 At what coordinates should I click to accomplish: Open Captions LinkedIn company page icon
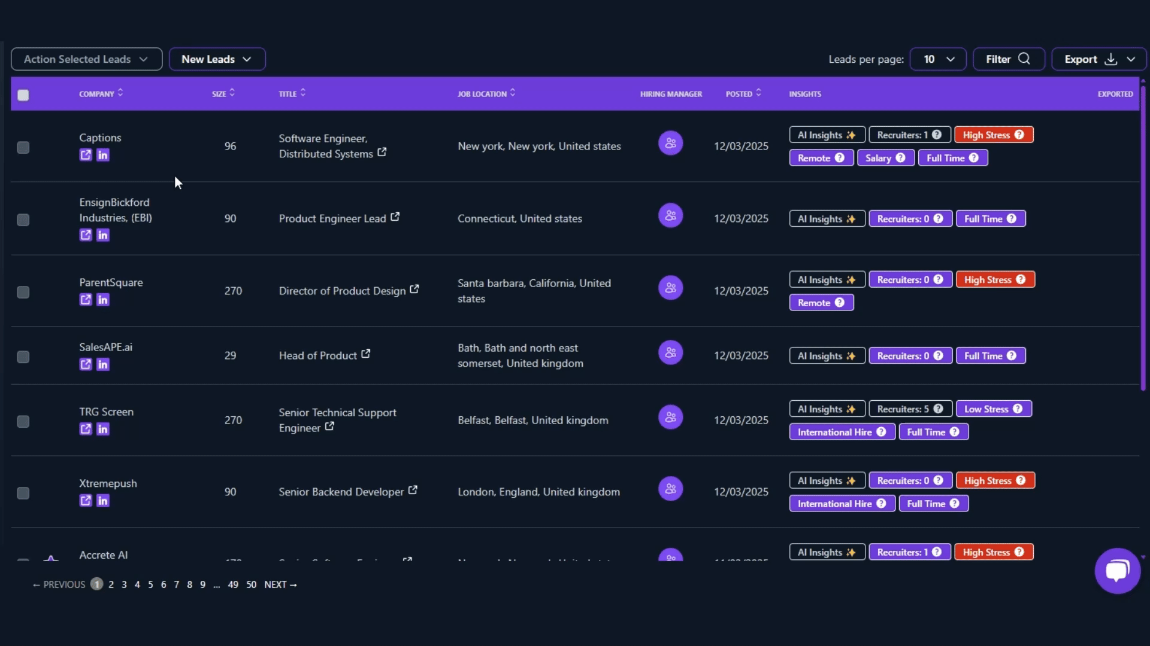103,156
